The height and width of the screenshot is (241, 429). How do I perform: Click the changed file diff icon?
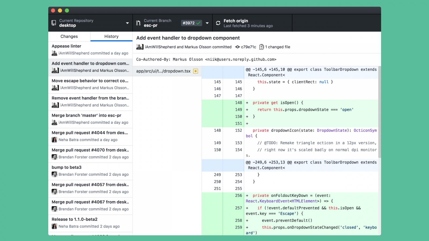pyautogui.click(x=262, y=47)
